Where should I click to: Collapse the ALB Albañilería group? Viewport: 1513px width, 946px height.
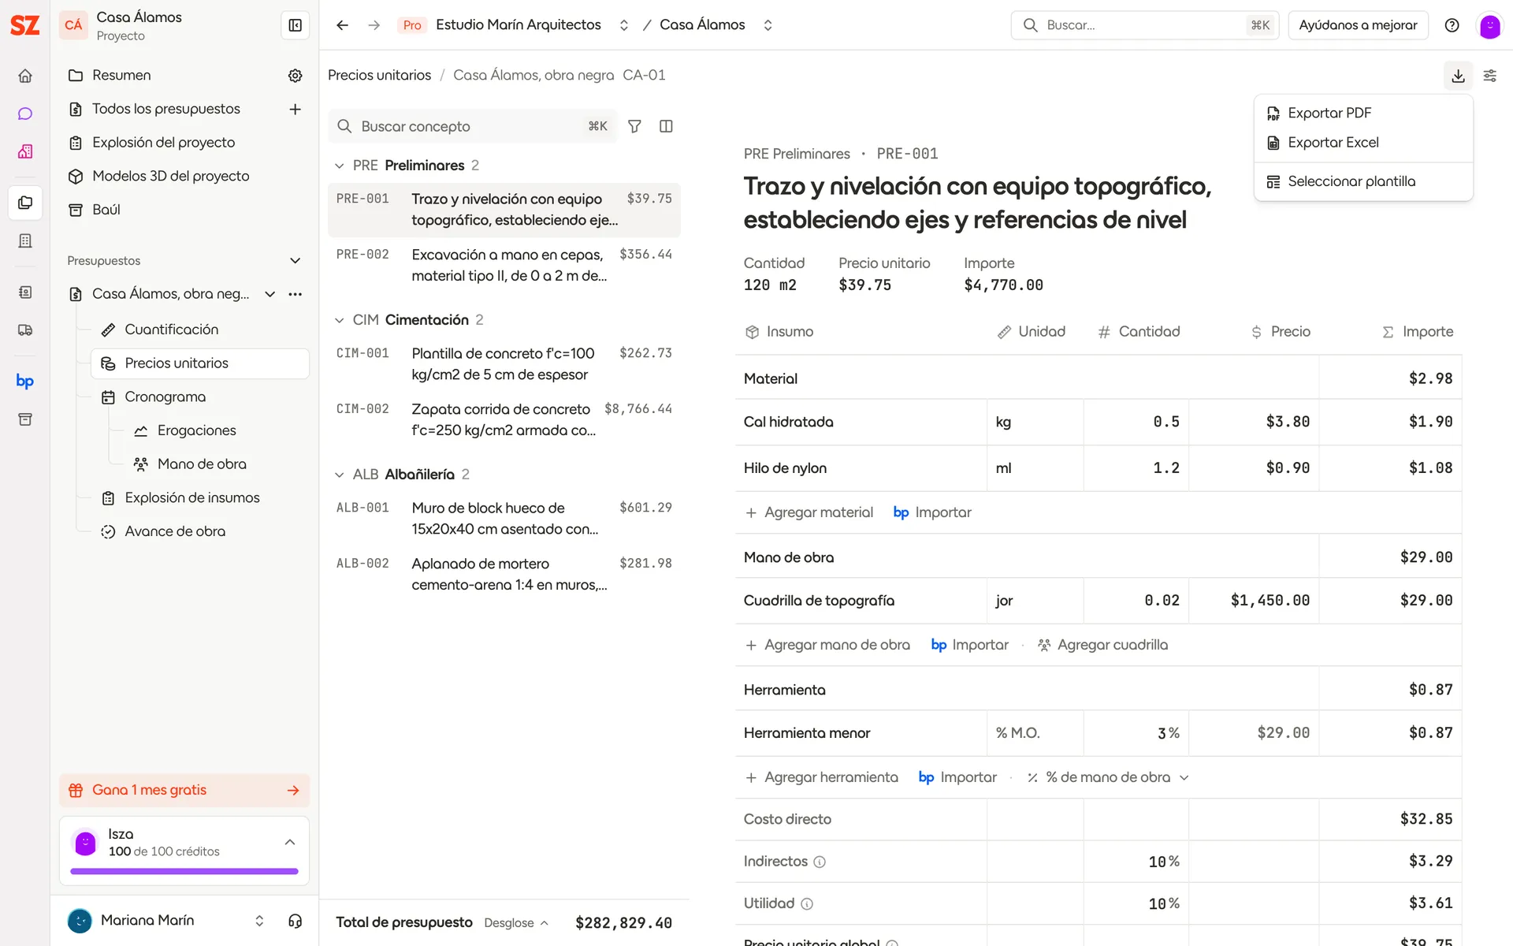point(340,475)
